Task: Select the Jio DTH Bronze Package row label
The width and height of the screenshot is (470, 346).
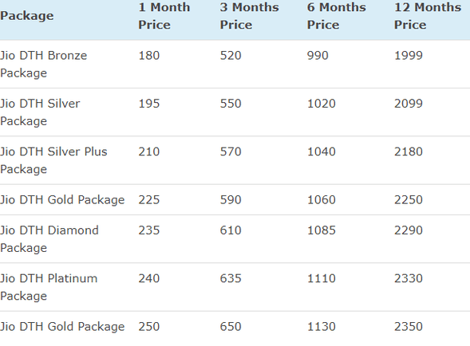Action: 43,64
